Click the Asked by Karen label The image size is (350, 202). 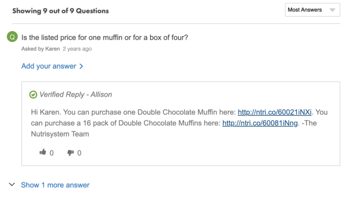click(41, 49)
